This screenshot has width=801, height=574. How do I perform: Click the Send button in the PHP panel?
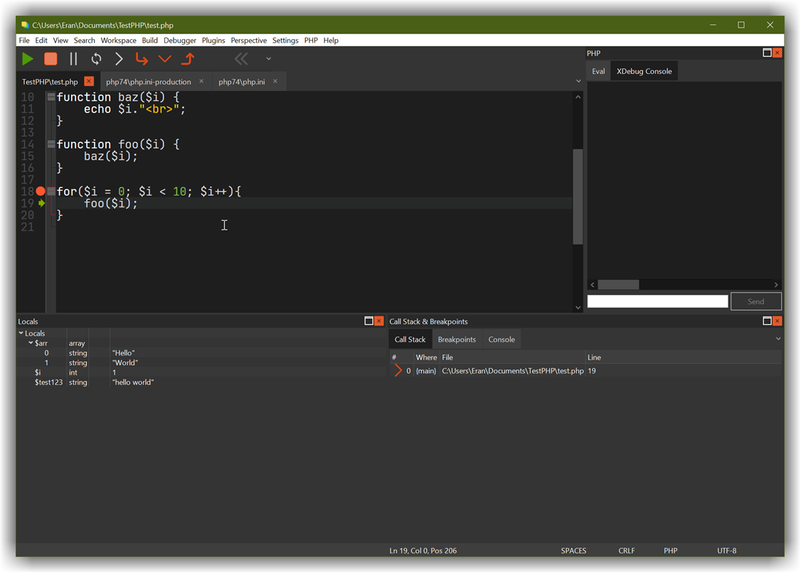[756, 301]
